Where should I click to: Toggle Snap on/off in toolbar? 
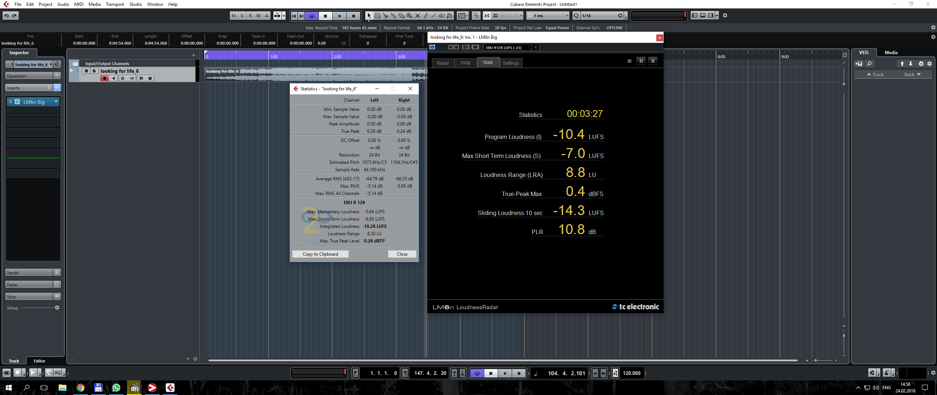point(487,16)
